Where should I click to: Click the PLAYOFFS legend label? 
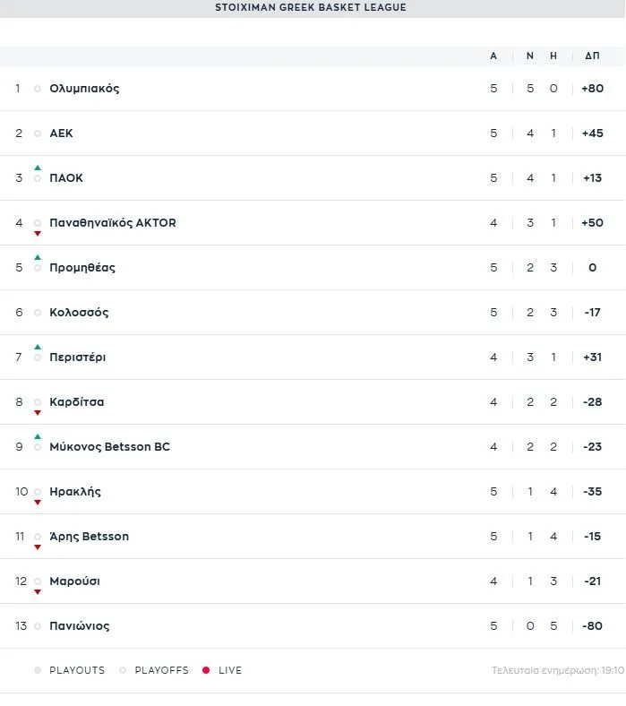tap(161, 670)
